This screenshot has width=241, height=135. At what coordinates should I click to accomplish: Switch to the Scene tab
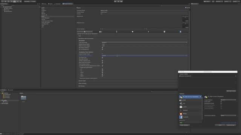[x=44, y=4]
